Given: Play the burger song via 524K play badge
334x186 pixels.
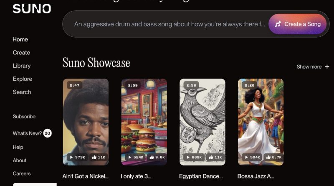Looking at the screenshot, I should (x=136, y=158).
